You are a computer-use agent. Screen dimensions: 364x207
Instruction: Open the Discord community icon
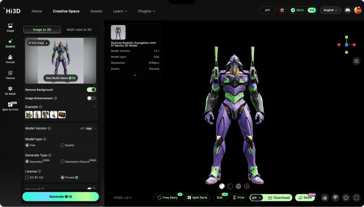[x=348, y=10]
